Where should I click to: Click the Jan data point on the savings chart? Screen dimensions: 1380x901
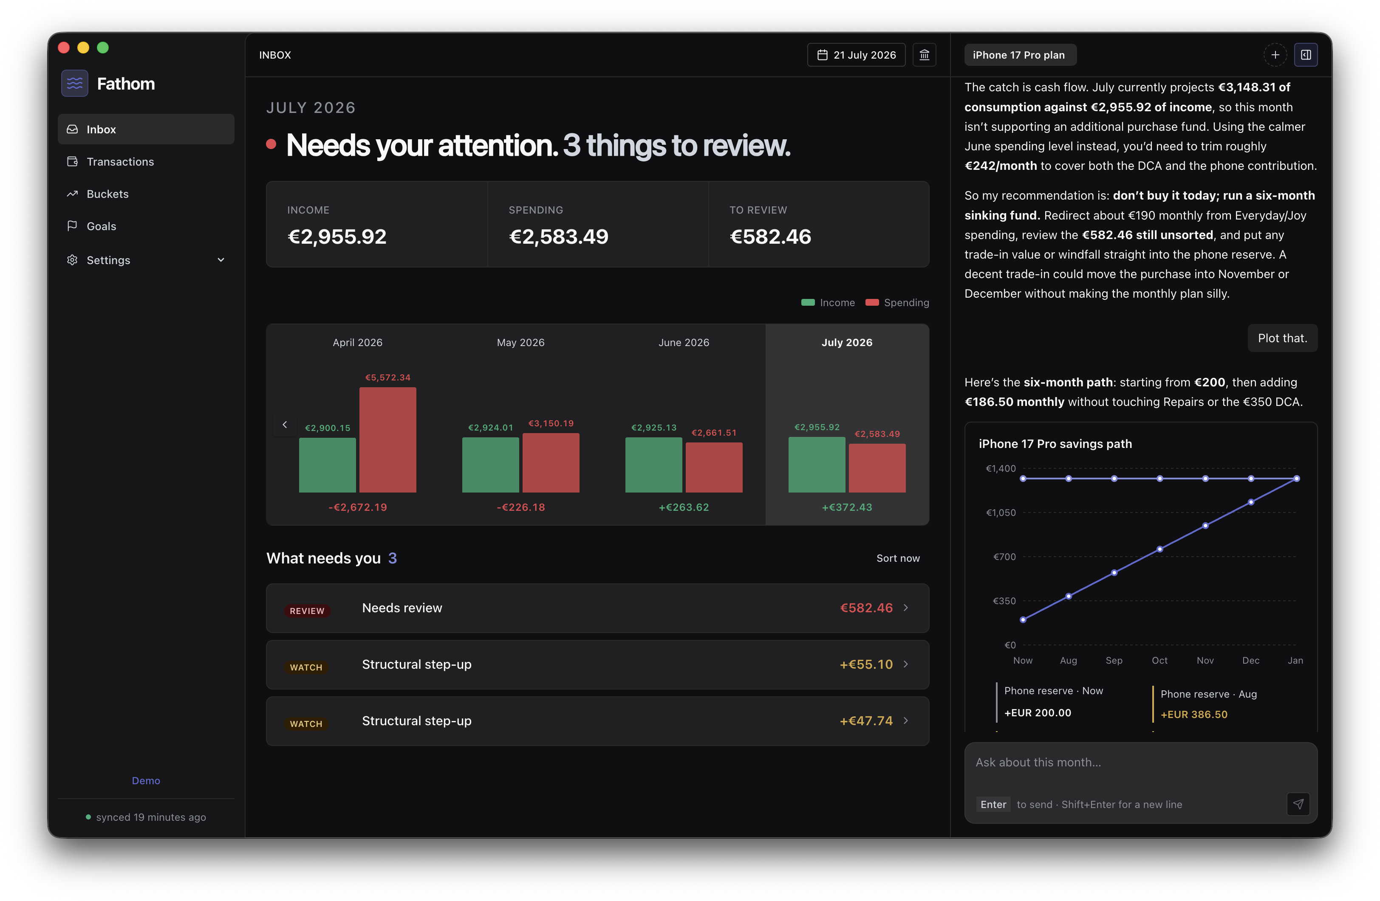[1296, 479]
